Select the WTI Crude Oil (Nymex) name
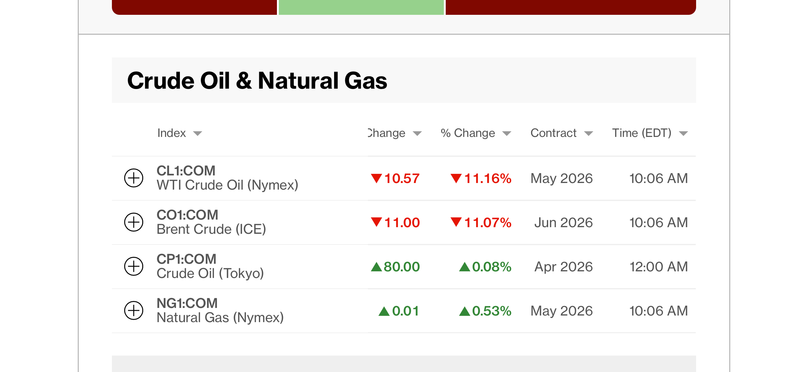This screenshot has height=372, width=808. (227, 185)
